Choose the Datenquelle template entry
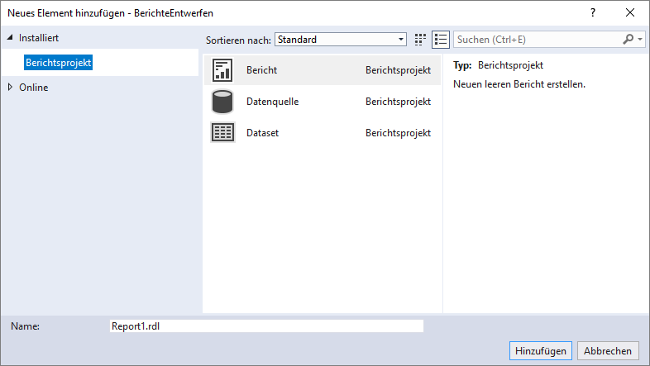The width and height of the screenshot is (650, 366). tap(321, 102)
